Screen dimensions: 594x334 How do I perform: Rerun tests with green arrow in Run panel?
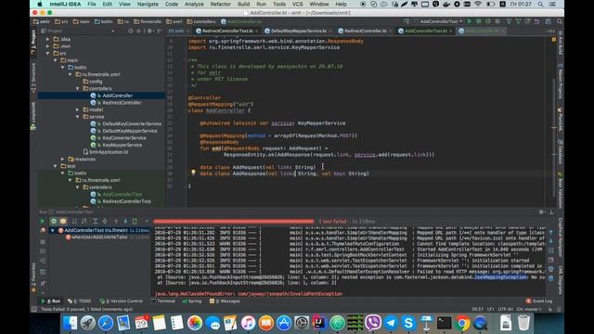pos(43,221)
